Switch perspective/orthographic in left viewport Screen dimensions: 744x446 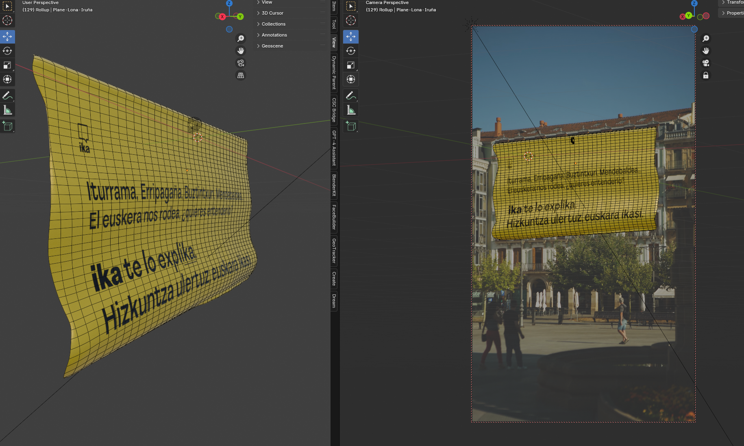[x=241, y=76]
